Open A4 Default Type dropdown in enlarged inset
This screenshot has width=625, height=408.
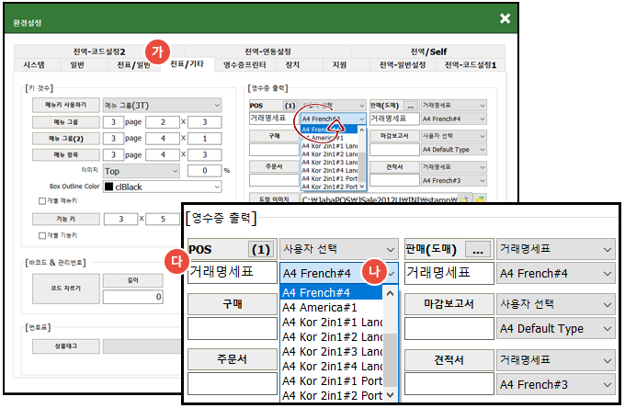556,329
